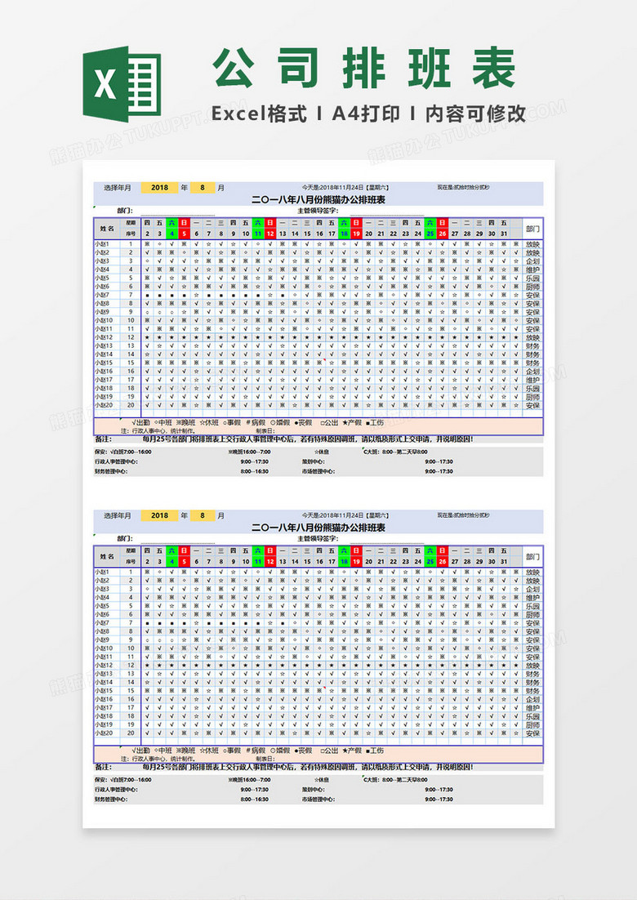The image size is (637, 900).
Task: Click the ★产假 legend symbol in top sheet
Action: (x=353, y=422)
